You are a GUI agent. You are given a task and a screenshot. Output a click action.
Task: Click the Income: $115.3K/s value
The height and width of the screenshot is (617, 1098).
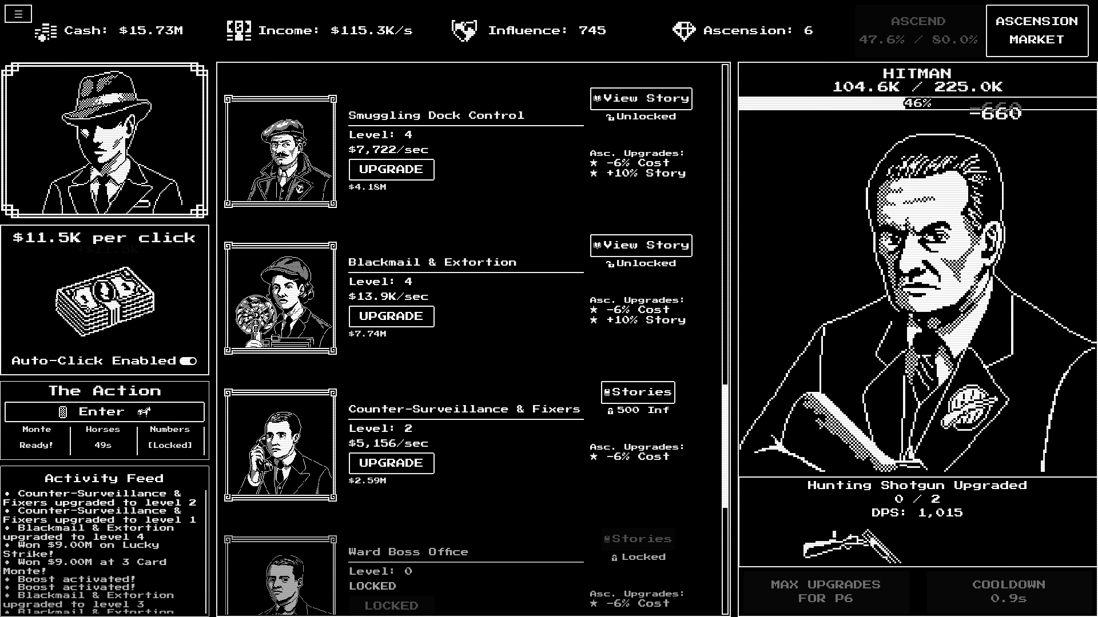(x=335, y=31)
